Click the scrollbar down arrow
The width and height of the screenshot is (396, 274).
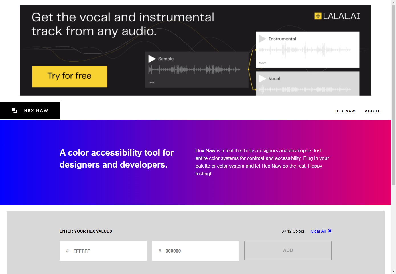pos(393,271)
